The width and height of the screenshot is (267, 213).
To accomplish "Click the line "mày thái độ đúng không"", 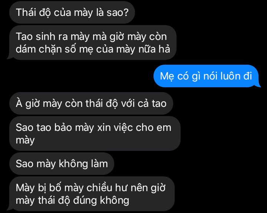I will click(72, 200).
